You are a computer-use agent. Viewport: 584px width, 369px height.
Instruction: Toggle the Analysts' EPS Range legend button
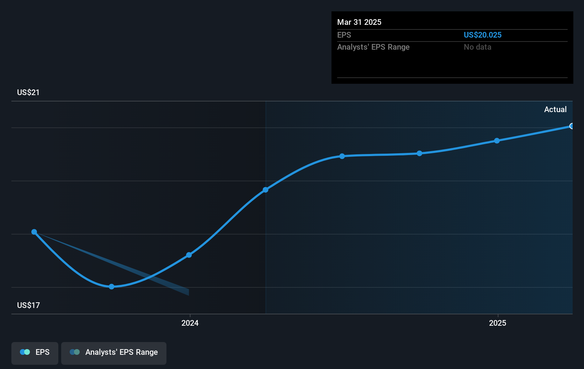[114, 353]
